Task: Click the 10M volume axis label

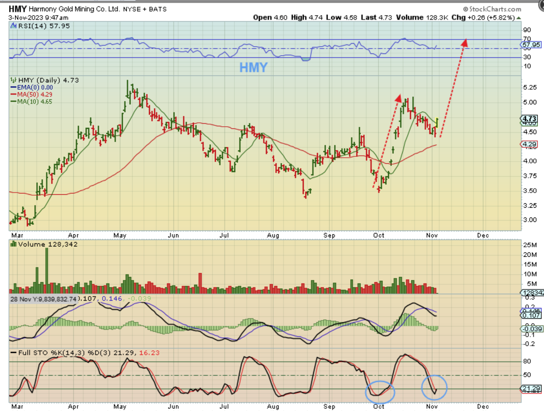Action: 530,274
